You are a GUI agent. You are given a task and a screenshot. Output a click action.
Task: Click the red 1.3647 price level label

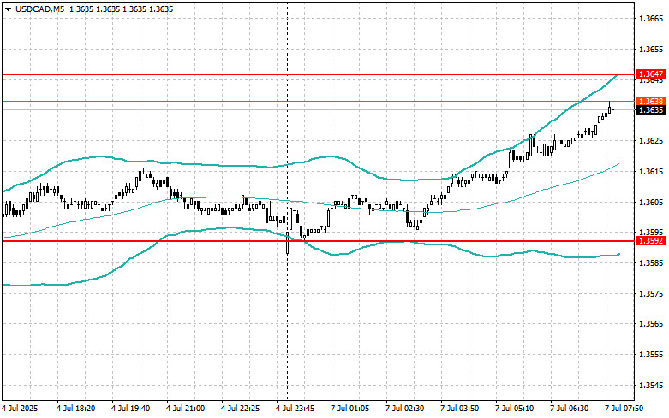(650, 74)
